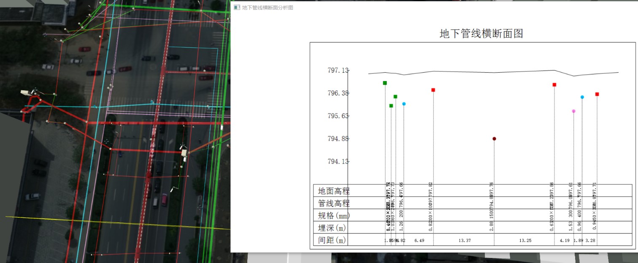Click the highest green square pipe marker

point(385,83)
